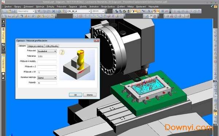Open the Úpravy menu
Screen dimensions: 219x136
[x=18, y=7]
